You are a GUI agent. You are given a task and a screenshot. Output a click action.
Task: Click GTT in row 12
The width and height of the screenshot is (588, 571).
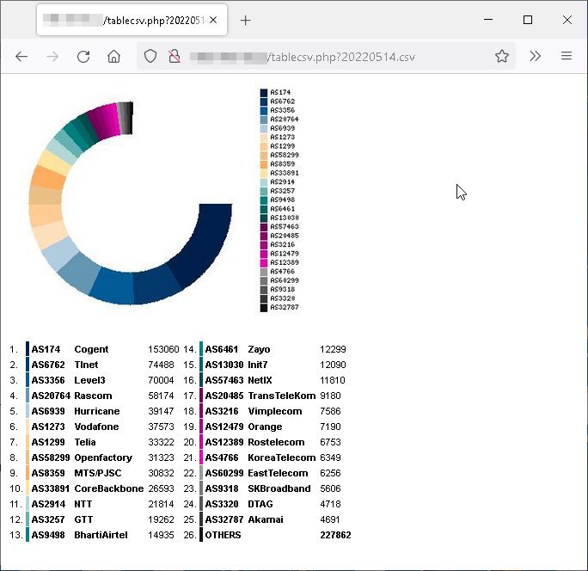coord(83,519)
